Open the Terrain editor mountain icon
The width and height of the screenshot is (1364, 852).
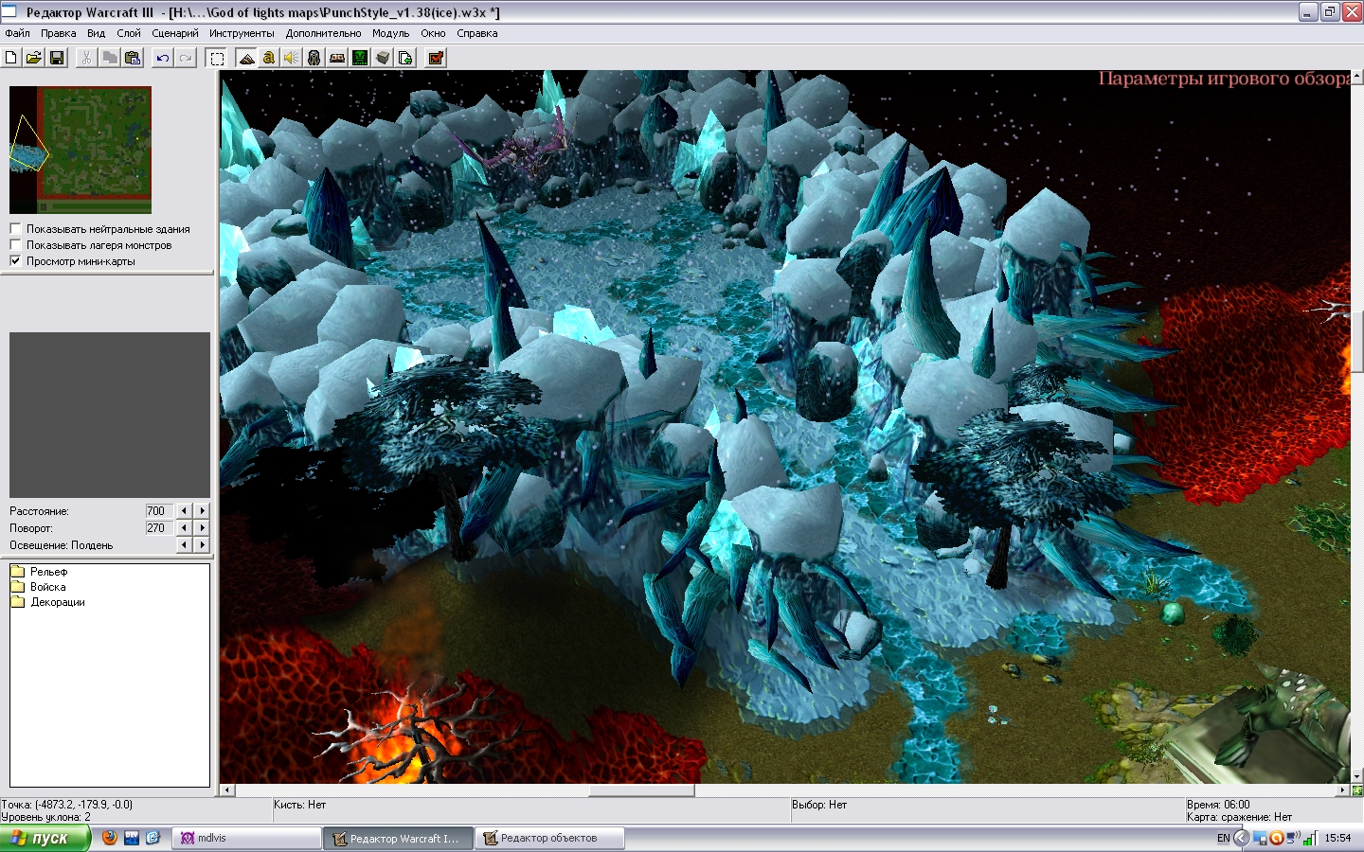246,58
